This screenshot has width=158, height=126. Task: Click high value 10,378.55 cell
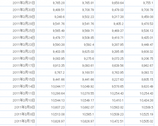click(80, 93)
